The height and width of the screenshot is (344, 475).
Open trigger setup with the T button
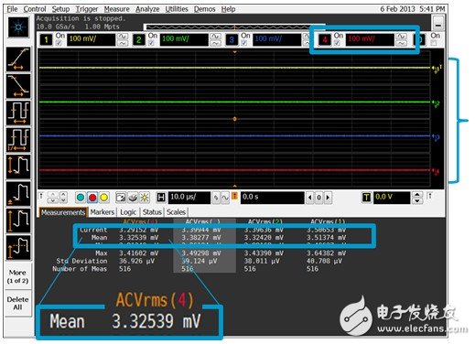point(366,198)
